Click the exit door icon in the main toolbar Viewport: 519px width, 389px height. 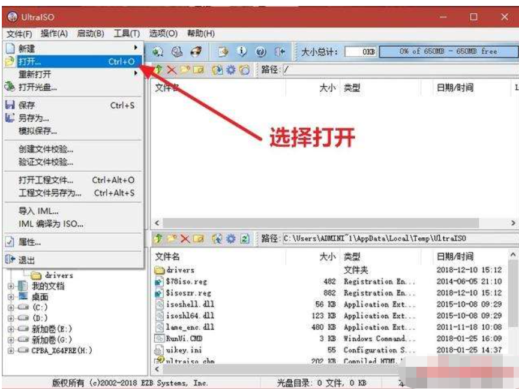[x=280, y=52]
